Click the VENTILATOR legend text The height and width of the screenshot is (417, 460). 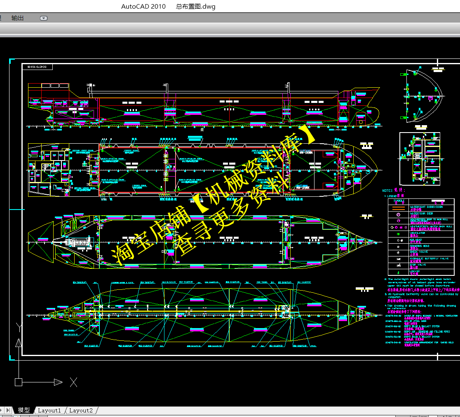[x=417, y=233]
